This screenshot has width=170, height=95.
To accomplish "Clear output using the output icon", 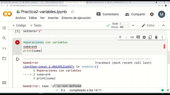I will [x=18, y=59].
